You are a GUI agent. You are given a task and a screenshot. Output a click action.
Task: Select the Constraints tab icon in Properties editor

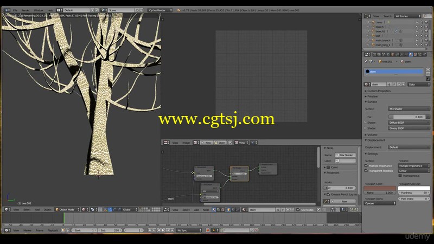[397, 55]
